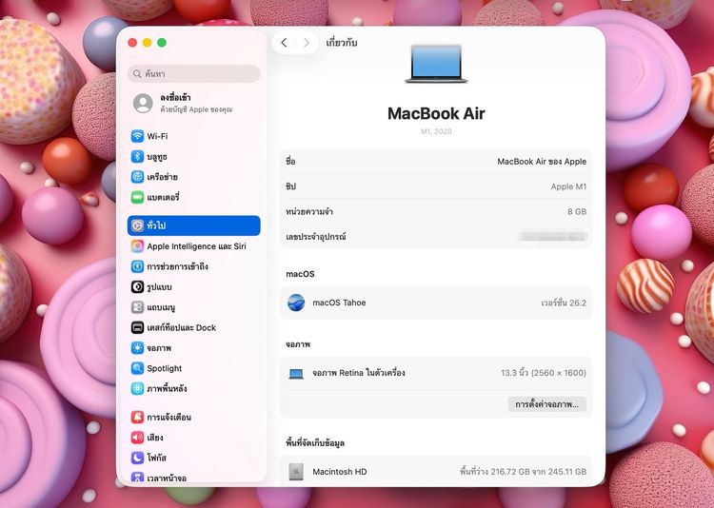This screenshot has width=714, height=508.
Task: Click the user avatar sign-in icon
Action: coord(143,104)
